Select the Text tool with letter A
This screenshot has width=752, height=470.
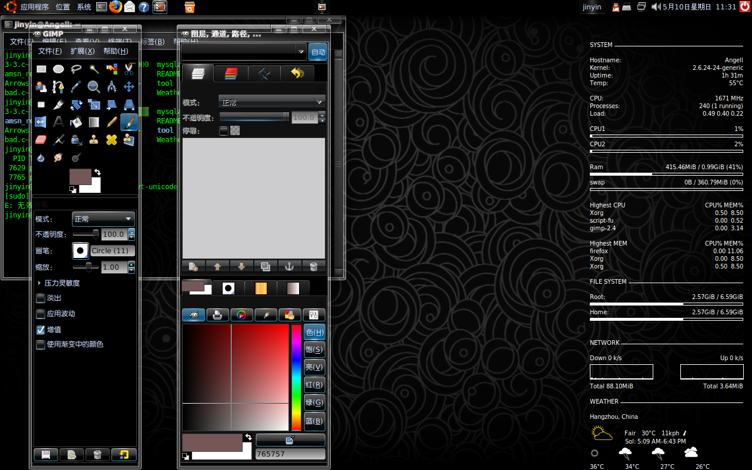pos(59,122)
